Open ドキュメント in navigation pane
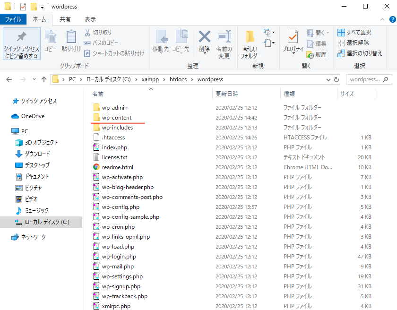 pos(32,176)
